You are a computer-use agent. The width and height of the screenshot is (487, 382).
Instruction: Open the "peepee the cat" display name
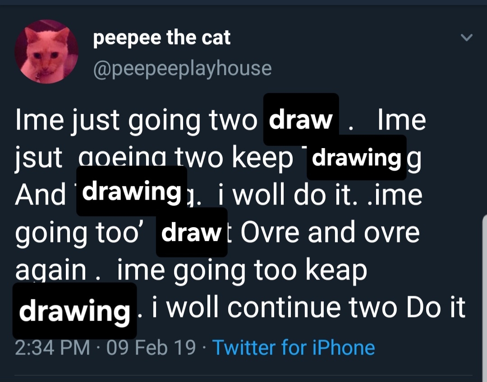point(161,38)
